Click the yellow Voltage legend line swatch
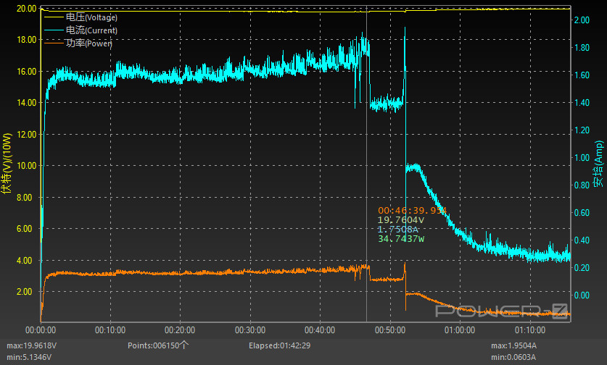Viewport: 607px width, 365px height. click(54, 17)
